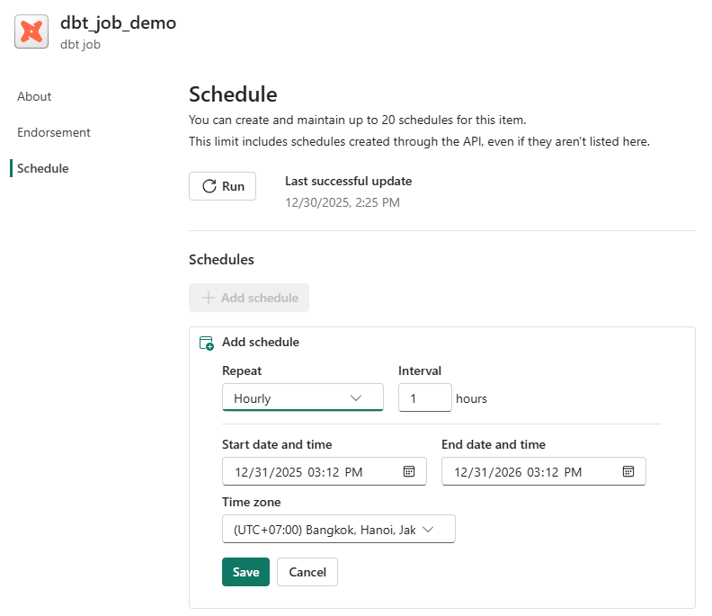The image size is (712, 616).
Task: Save the new schedule
Action: click(245, 572)
